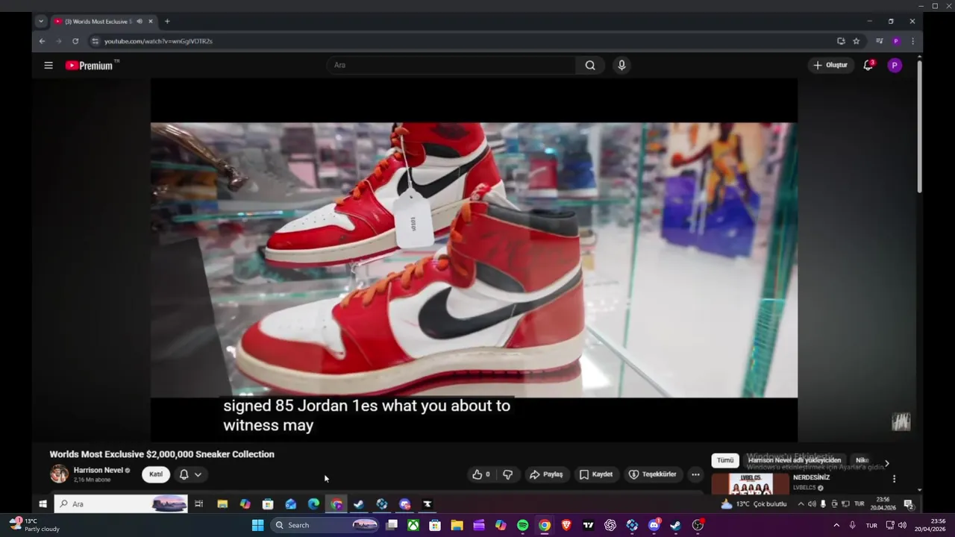The width and height of the screenshot is (955, 537).
Task: Bookmark this page with the star
Action: (857, 41)
